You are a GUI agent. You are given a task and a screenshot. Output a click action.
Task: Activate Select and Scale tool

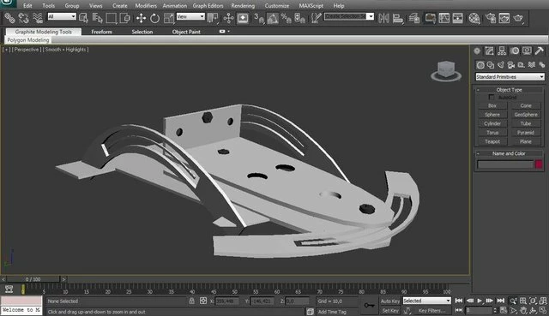[169, 17]
